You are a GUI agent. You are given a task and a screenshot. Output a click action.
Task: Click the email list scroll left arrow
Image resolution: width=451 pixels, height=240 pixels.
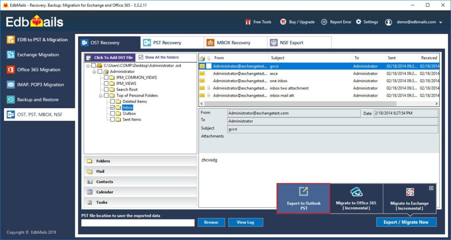click(201, 104)
